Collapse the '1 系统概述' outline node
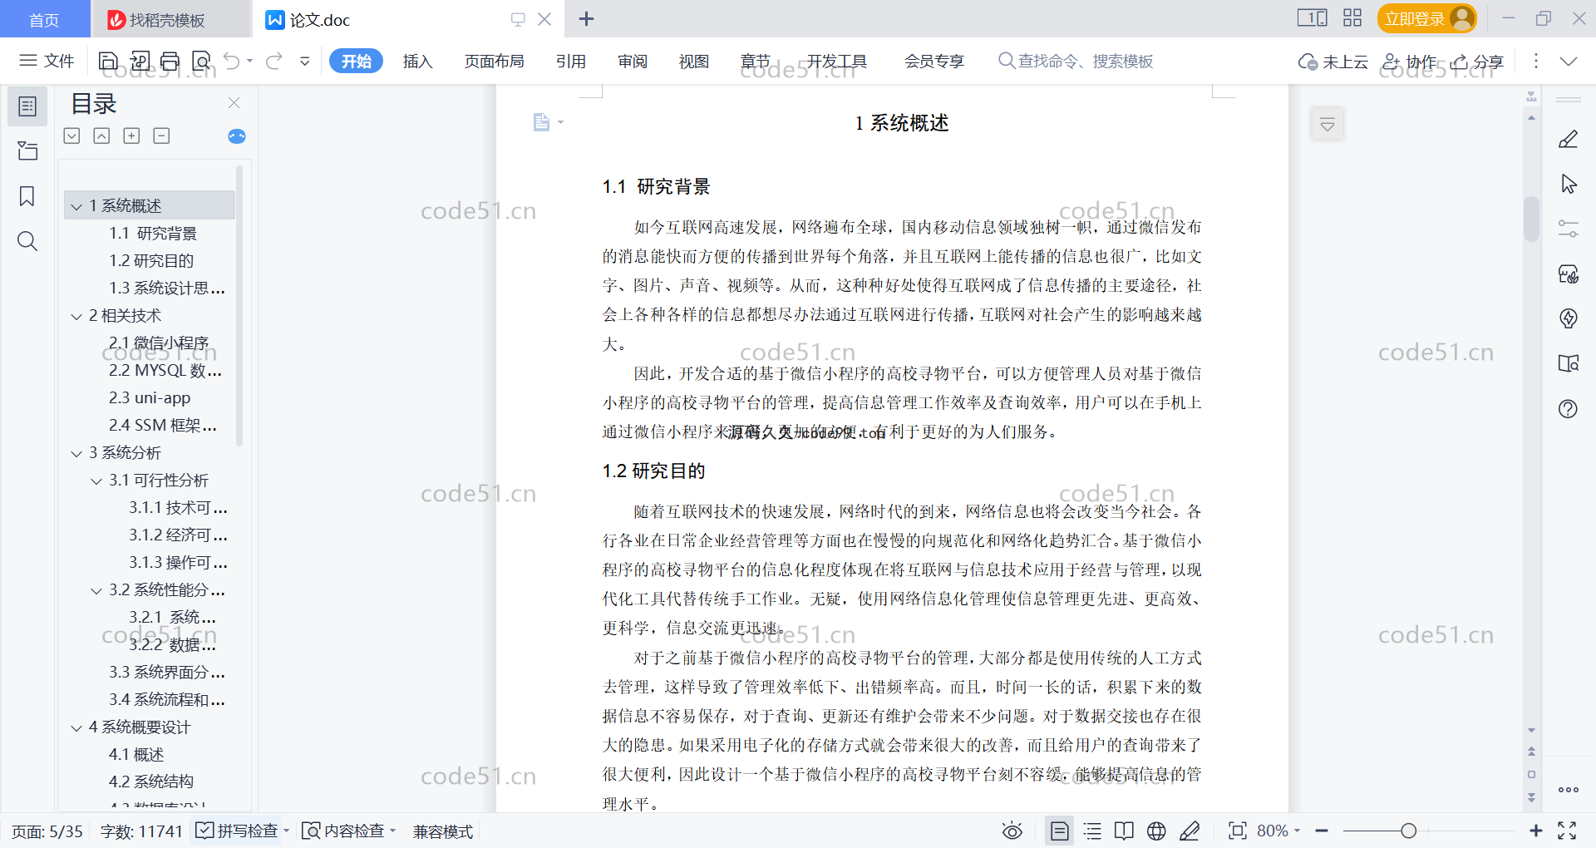The height and width of the screenshot is (848, 1596). [76, 206]
